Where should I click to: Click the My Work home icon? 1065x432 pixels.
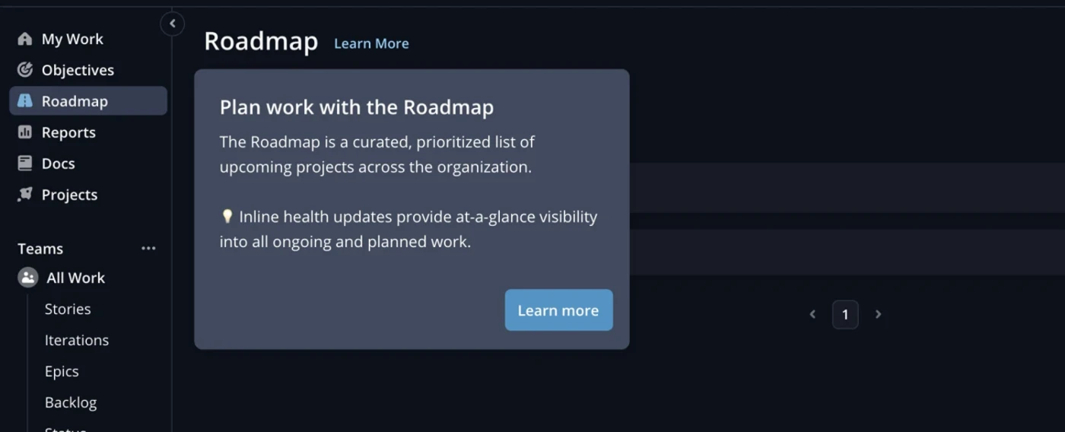click(x=25, y=39)
